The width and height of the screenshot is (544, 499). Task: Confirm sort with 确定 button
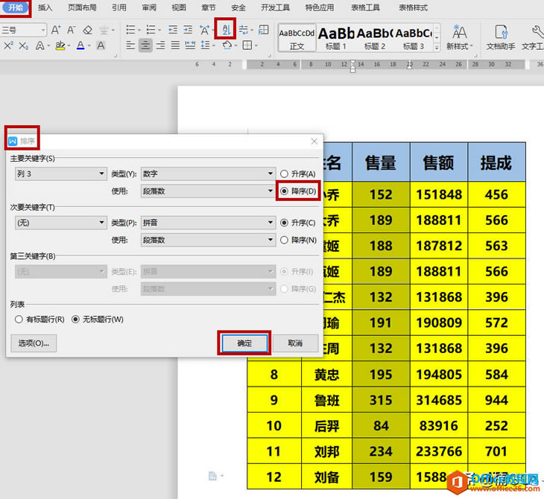click(244, 343)
